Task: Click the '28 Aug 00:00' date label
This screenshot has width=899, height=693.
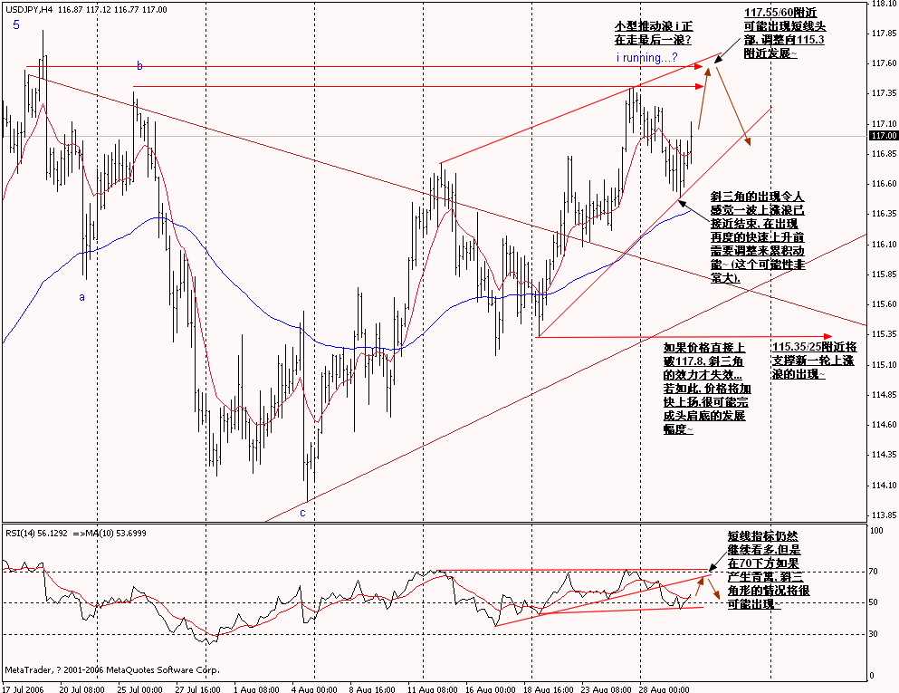Action: coord(665,689)
